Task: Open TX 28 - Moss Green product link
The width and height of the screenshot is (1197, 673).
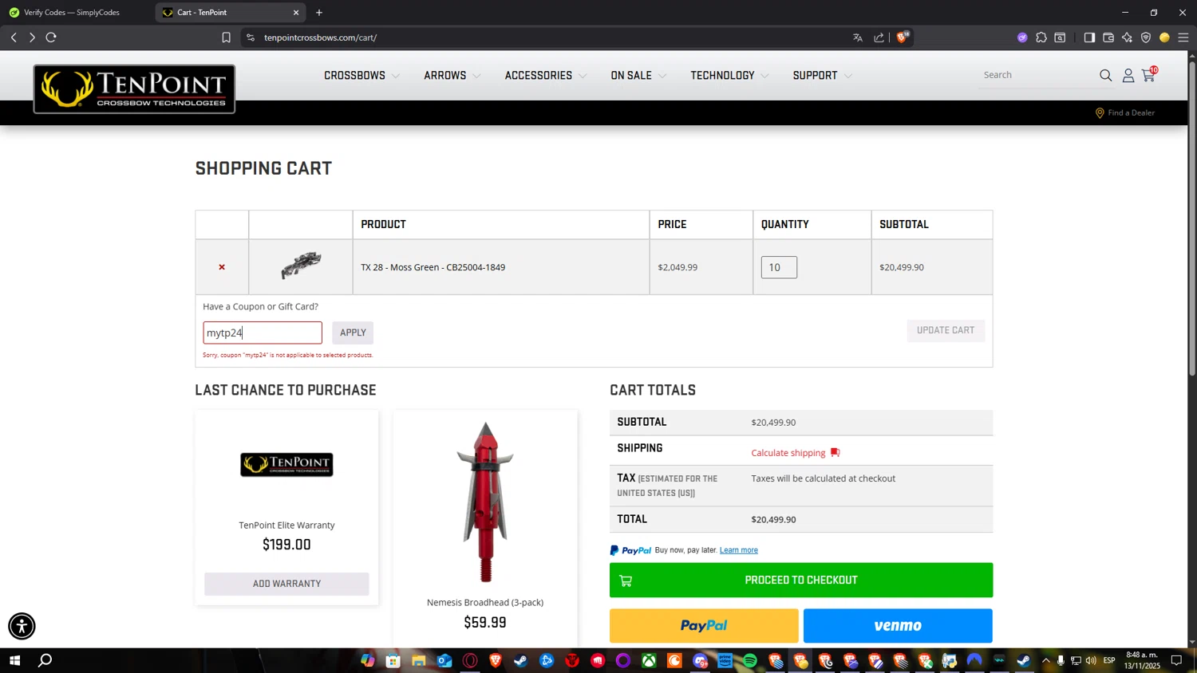Action: click(x=433, y=267)
